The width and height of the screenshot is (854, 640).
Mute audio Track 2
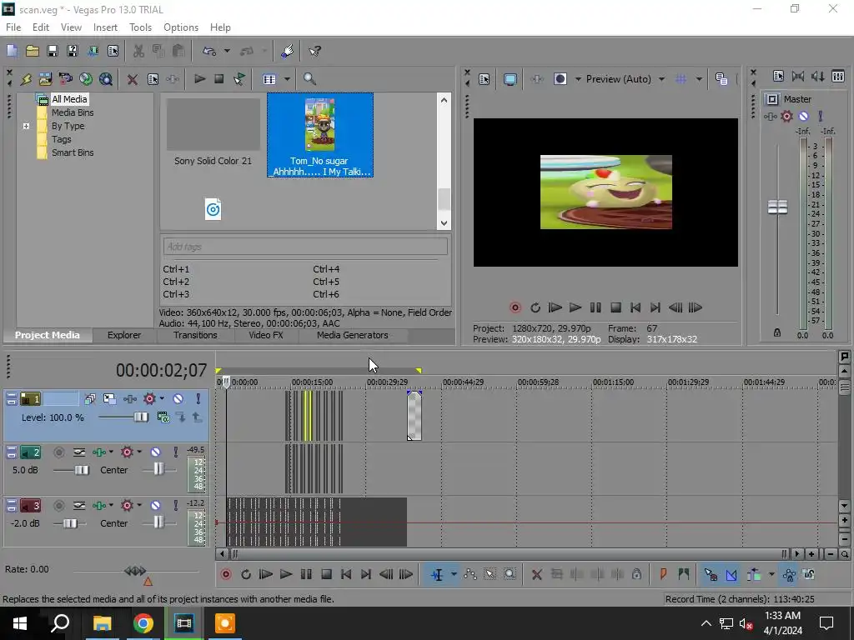pos(155,452)
